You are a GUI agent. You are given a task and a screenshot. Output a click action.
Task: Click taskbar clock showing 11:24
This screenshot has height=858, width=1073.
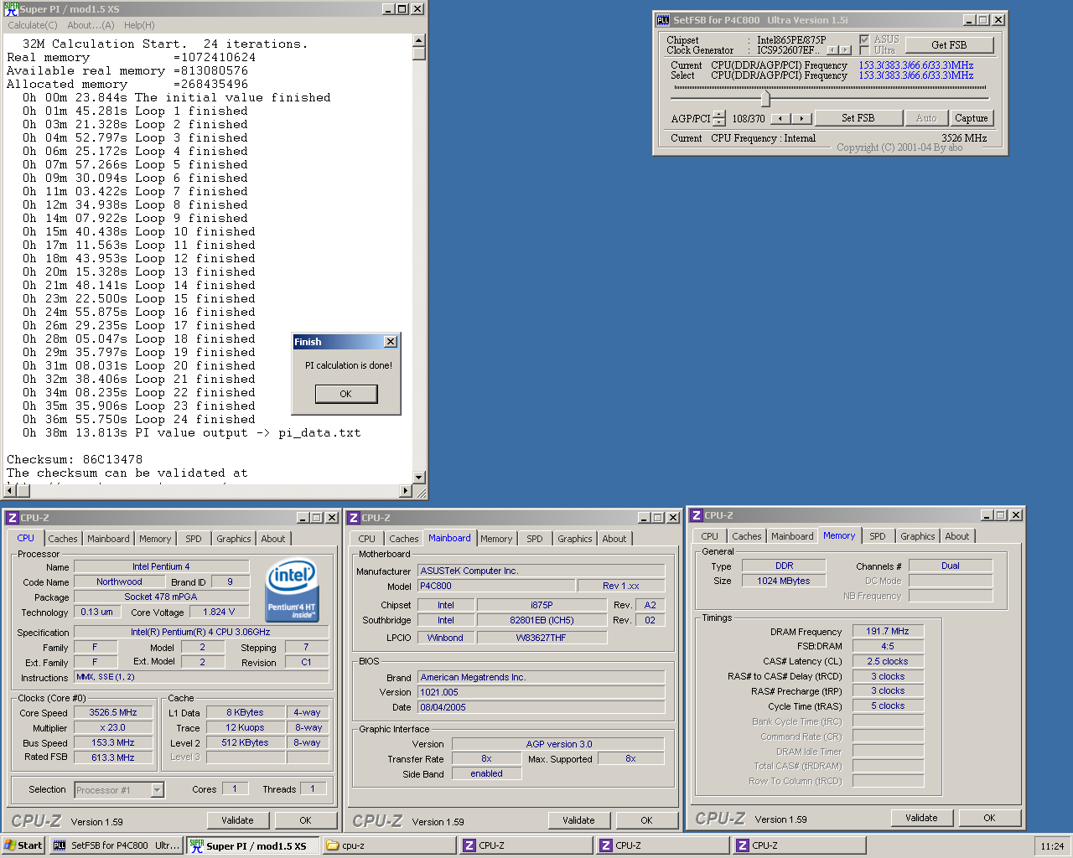tap(1052, 846)
